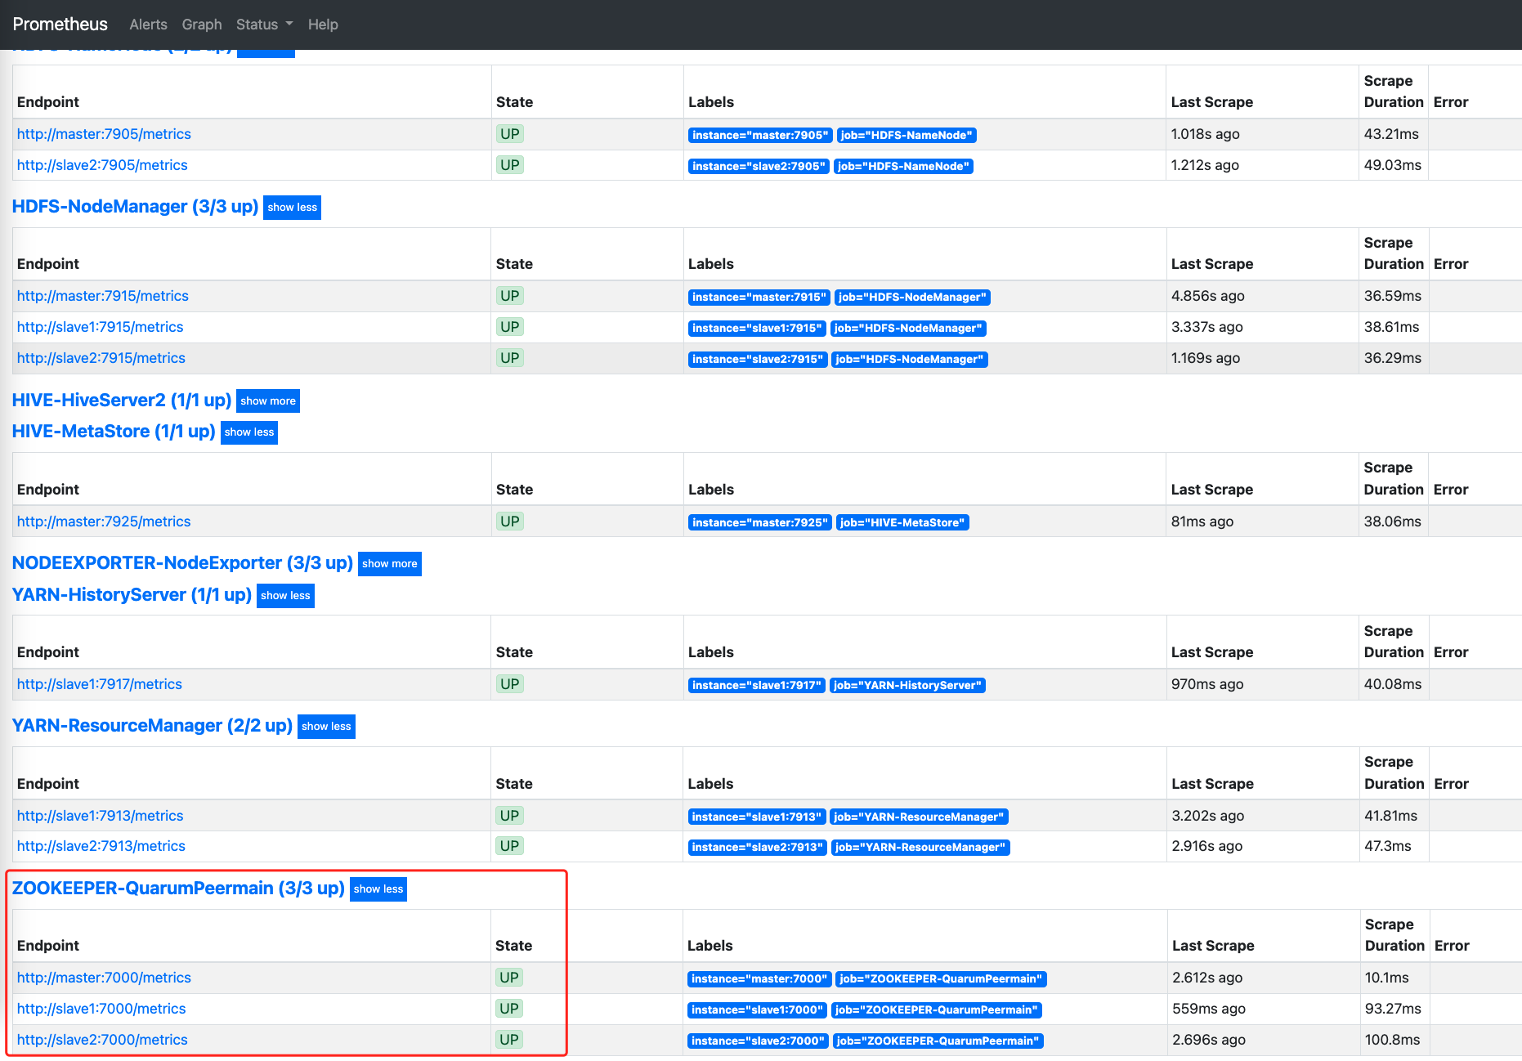Image resolution: width=1522 pixels, height=1061 pixels.
Task: Click the UP state of master:7905
Action: pos(510,134)
